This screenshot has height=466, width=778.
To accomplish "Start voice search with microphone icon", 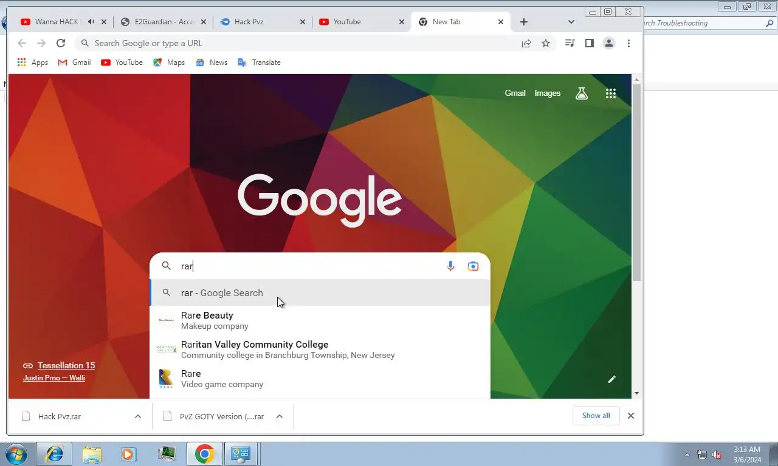I will coord(450,266).
